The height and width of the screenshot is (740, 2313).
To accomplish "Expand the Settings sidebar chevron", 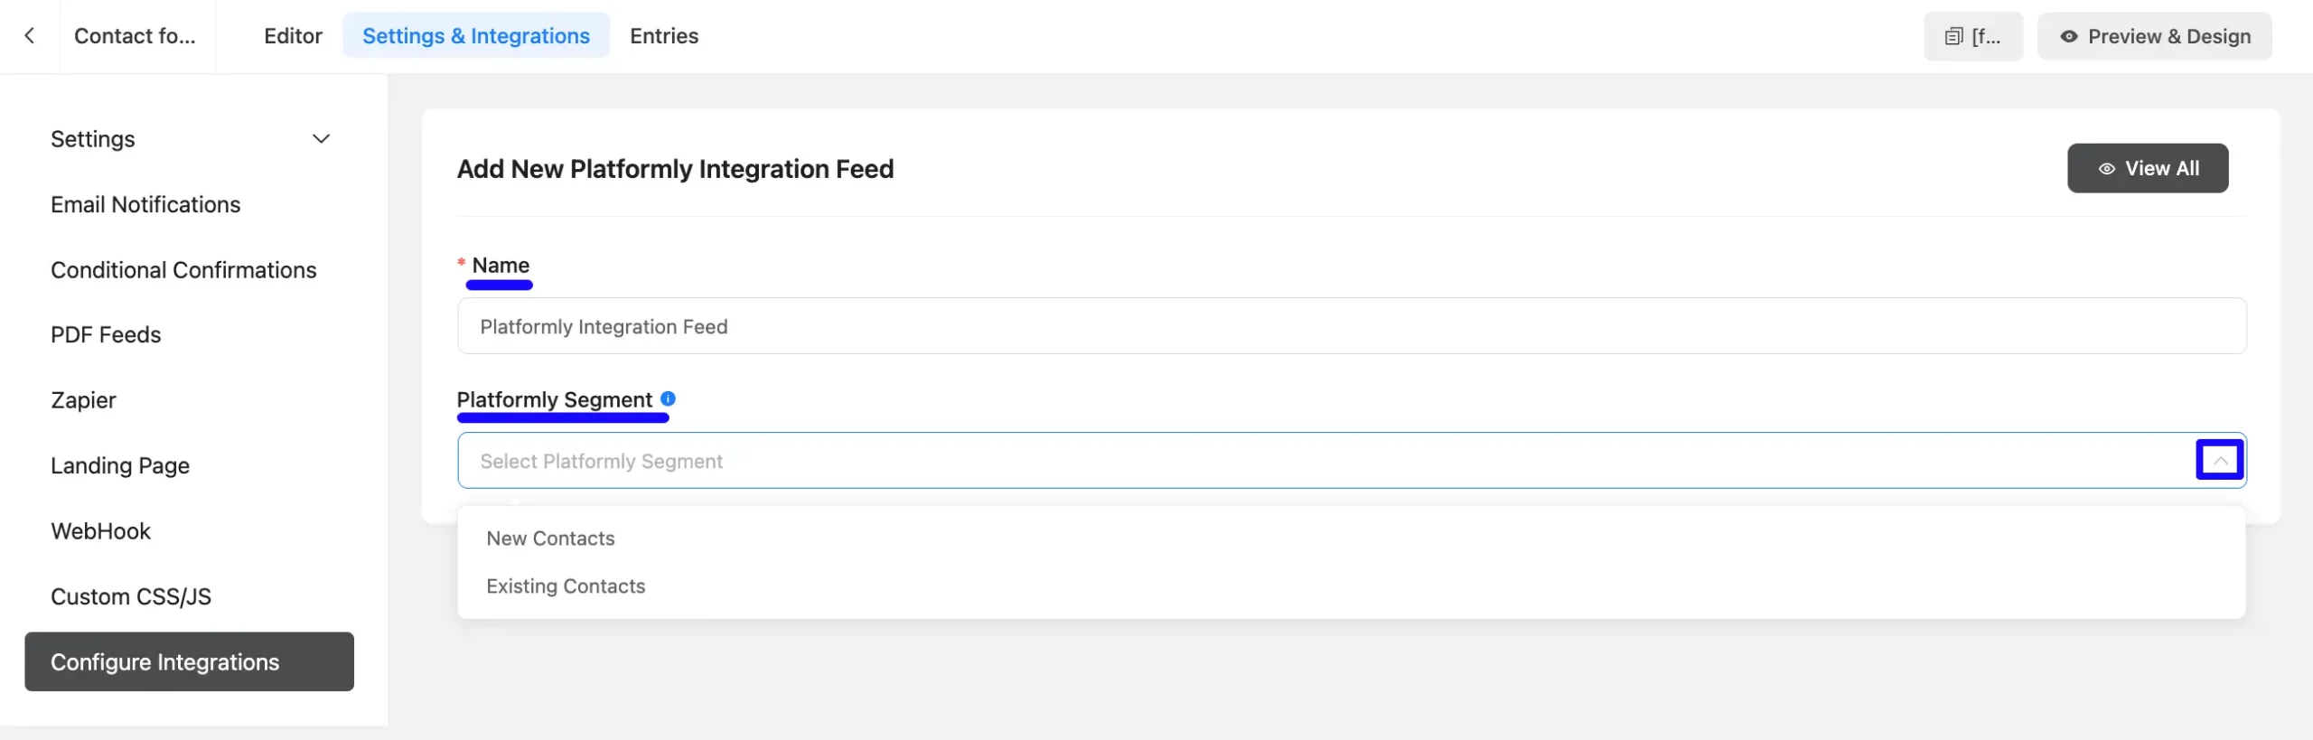I will 321,139.
